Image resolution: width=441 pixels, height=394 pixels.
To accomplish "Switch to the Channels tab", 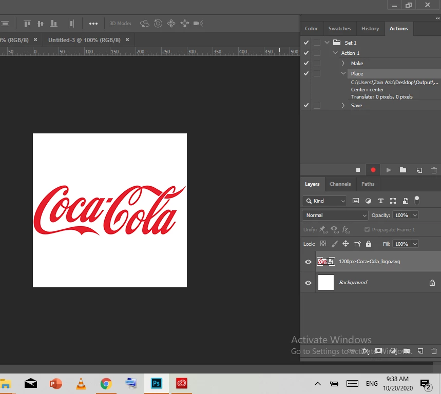I will pos(340,184).
